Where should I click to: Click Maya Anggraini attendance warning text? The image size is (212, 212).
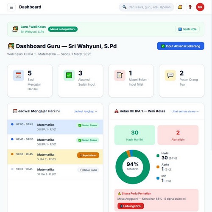[x=151, y=199]
